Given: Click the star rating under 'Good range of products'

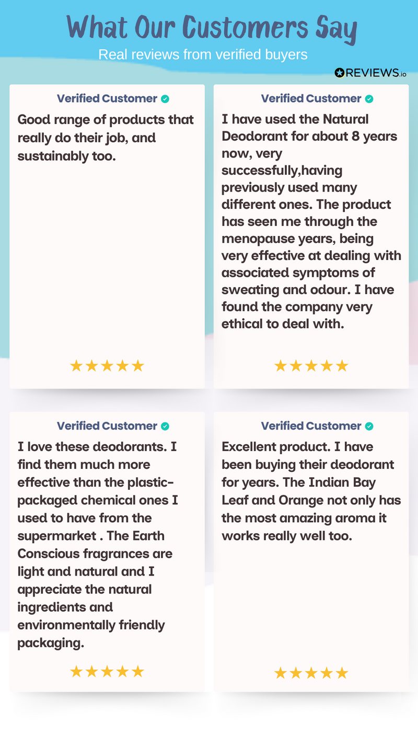Looking at the screenshot, I should coord(107,366).
